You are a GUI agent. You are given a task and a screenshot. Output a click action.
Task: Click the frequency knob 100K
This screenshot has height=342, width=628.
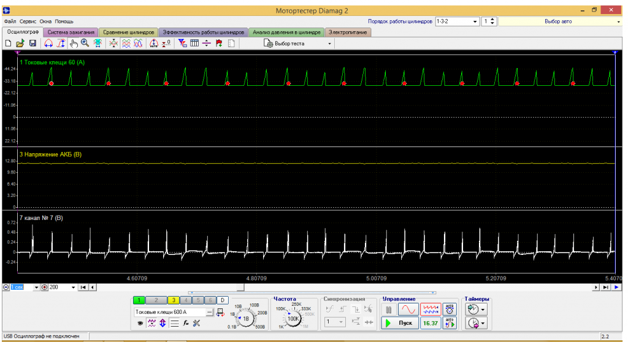click(293, 319)
